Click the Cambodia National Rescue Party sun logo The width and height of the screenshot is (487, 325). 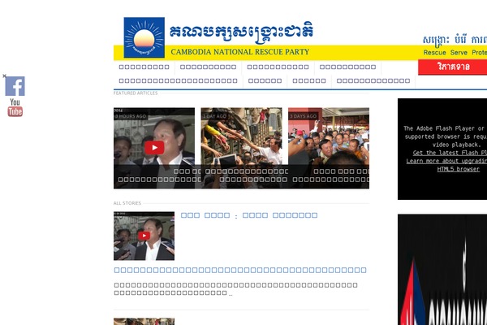[x=144, y=37]
